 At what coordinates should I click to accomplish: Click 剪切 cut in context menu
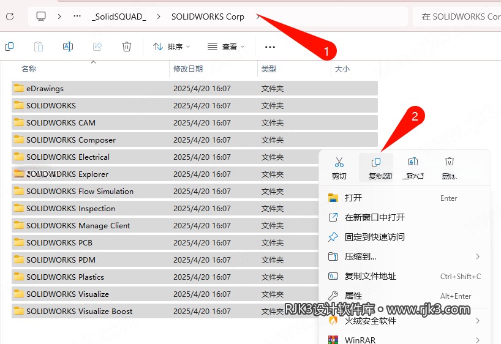(x=339, y=168)
